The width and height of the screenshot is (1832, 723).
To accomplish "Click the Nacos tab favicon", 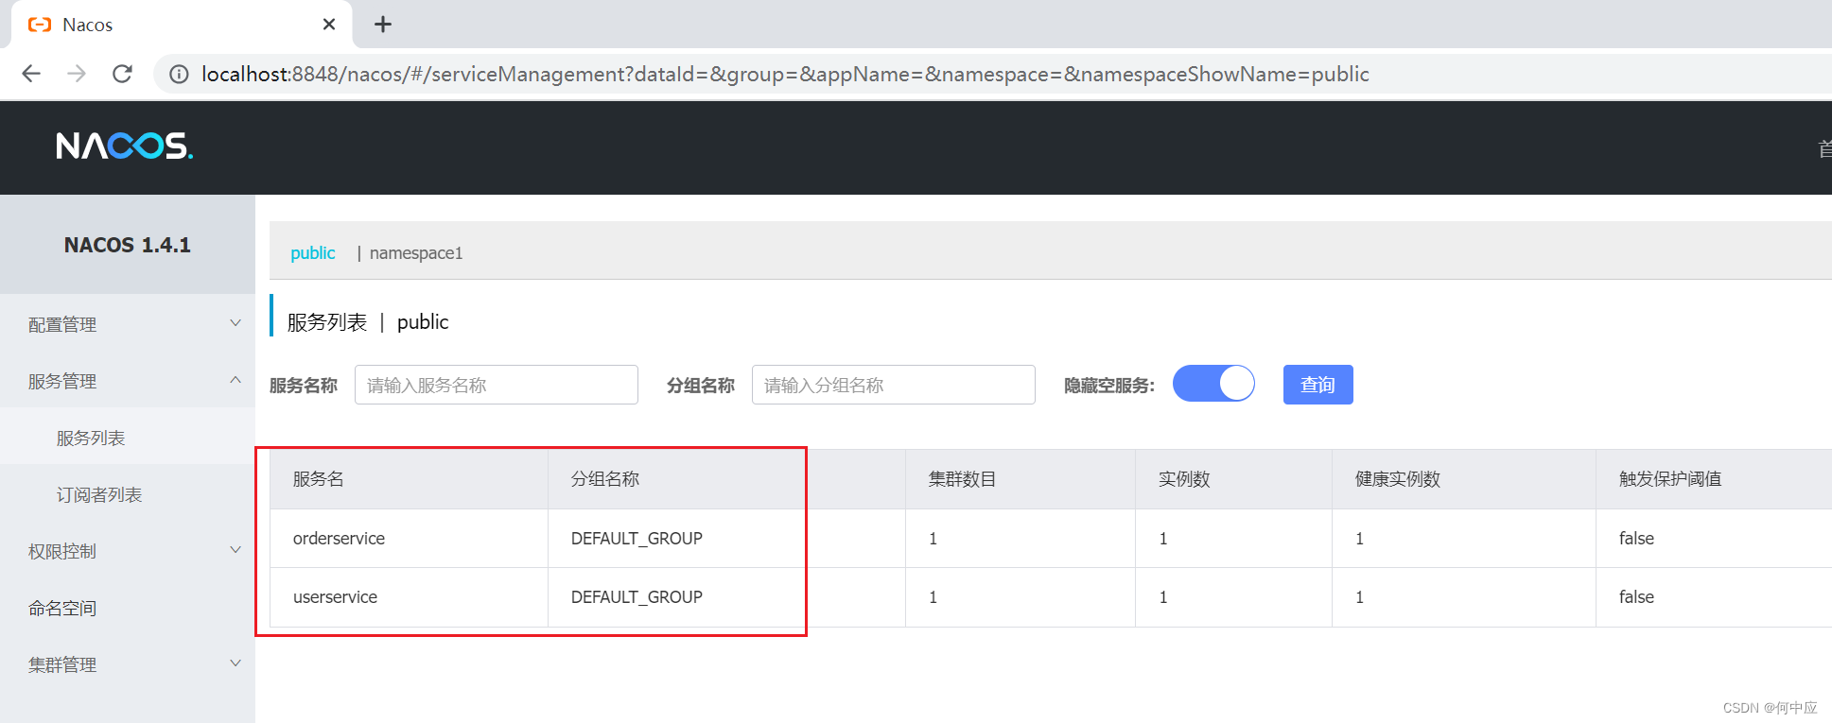I will tap(40, 25).
